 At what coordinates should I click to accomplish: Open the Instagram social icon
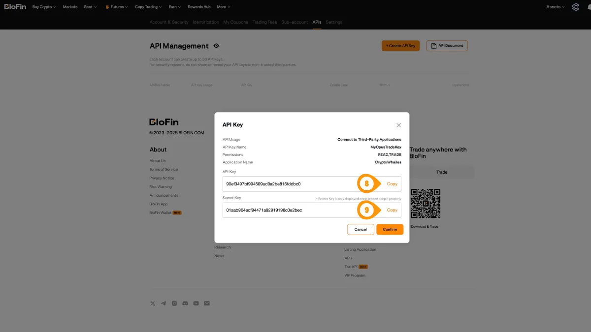point(174,303)
